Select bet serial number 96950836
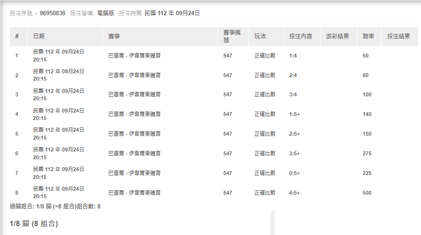The image size is (421, 235). coord(52,13)
